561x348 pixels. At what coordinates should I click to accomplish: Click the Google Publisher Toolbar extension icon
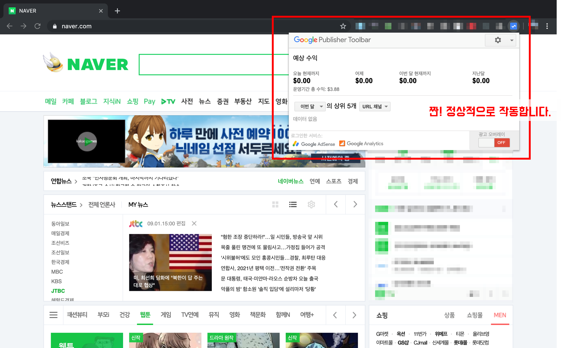click(x=514, y=26)
